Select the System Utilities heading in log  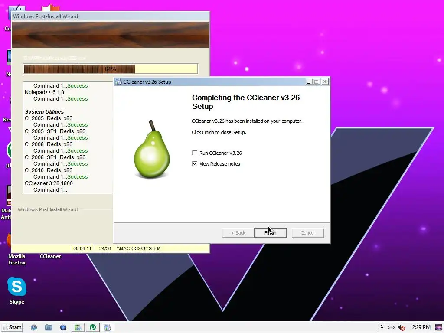(x=44, y=111)
